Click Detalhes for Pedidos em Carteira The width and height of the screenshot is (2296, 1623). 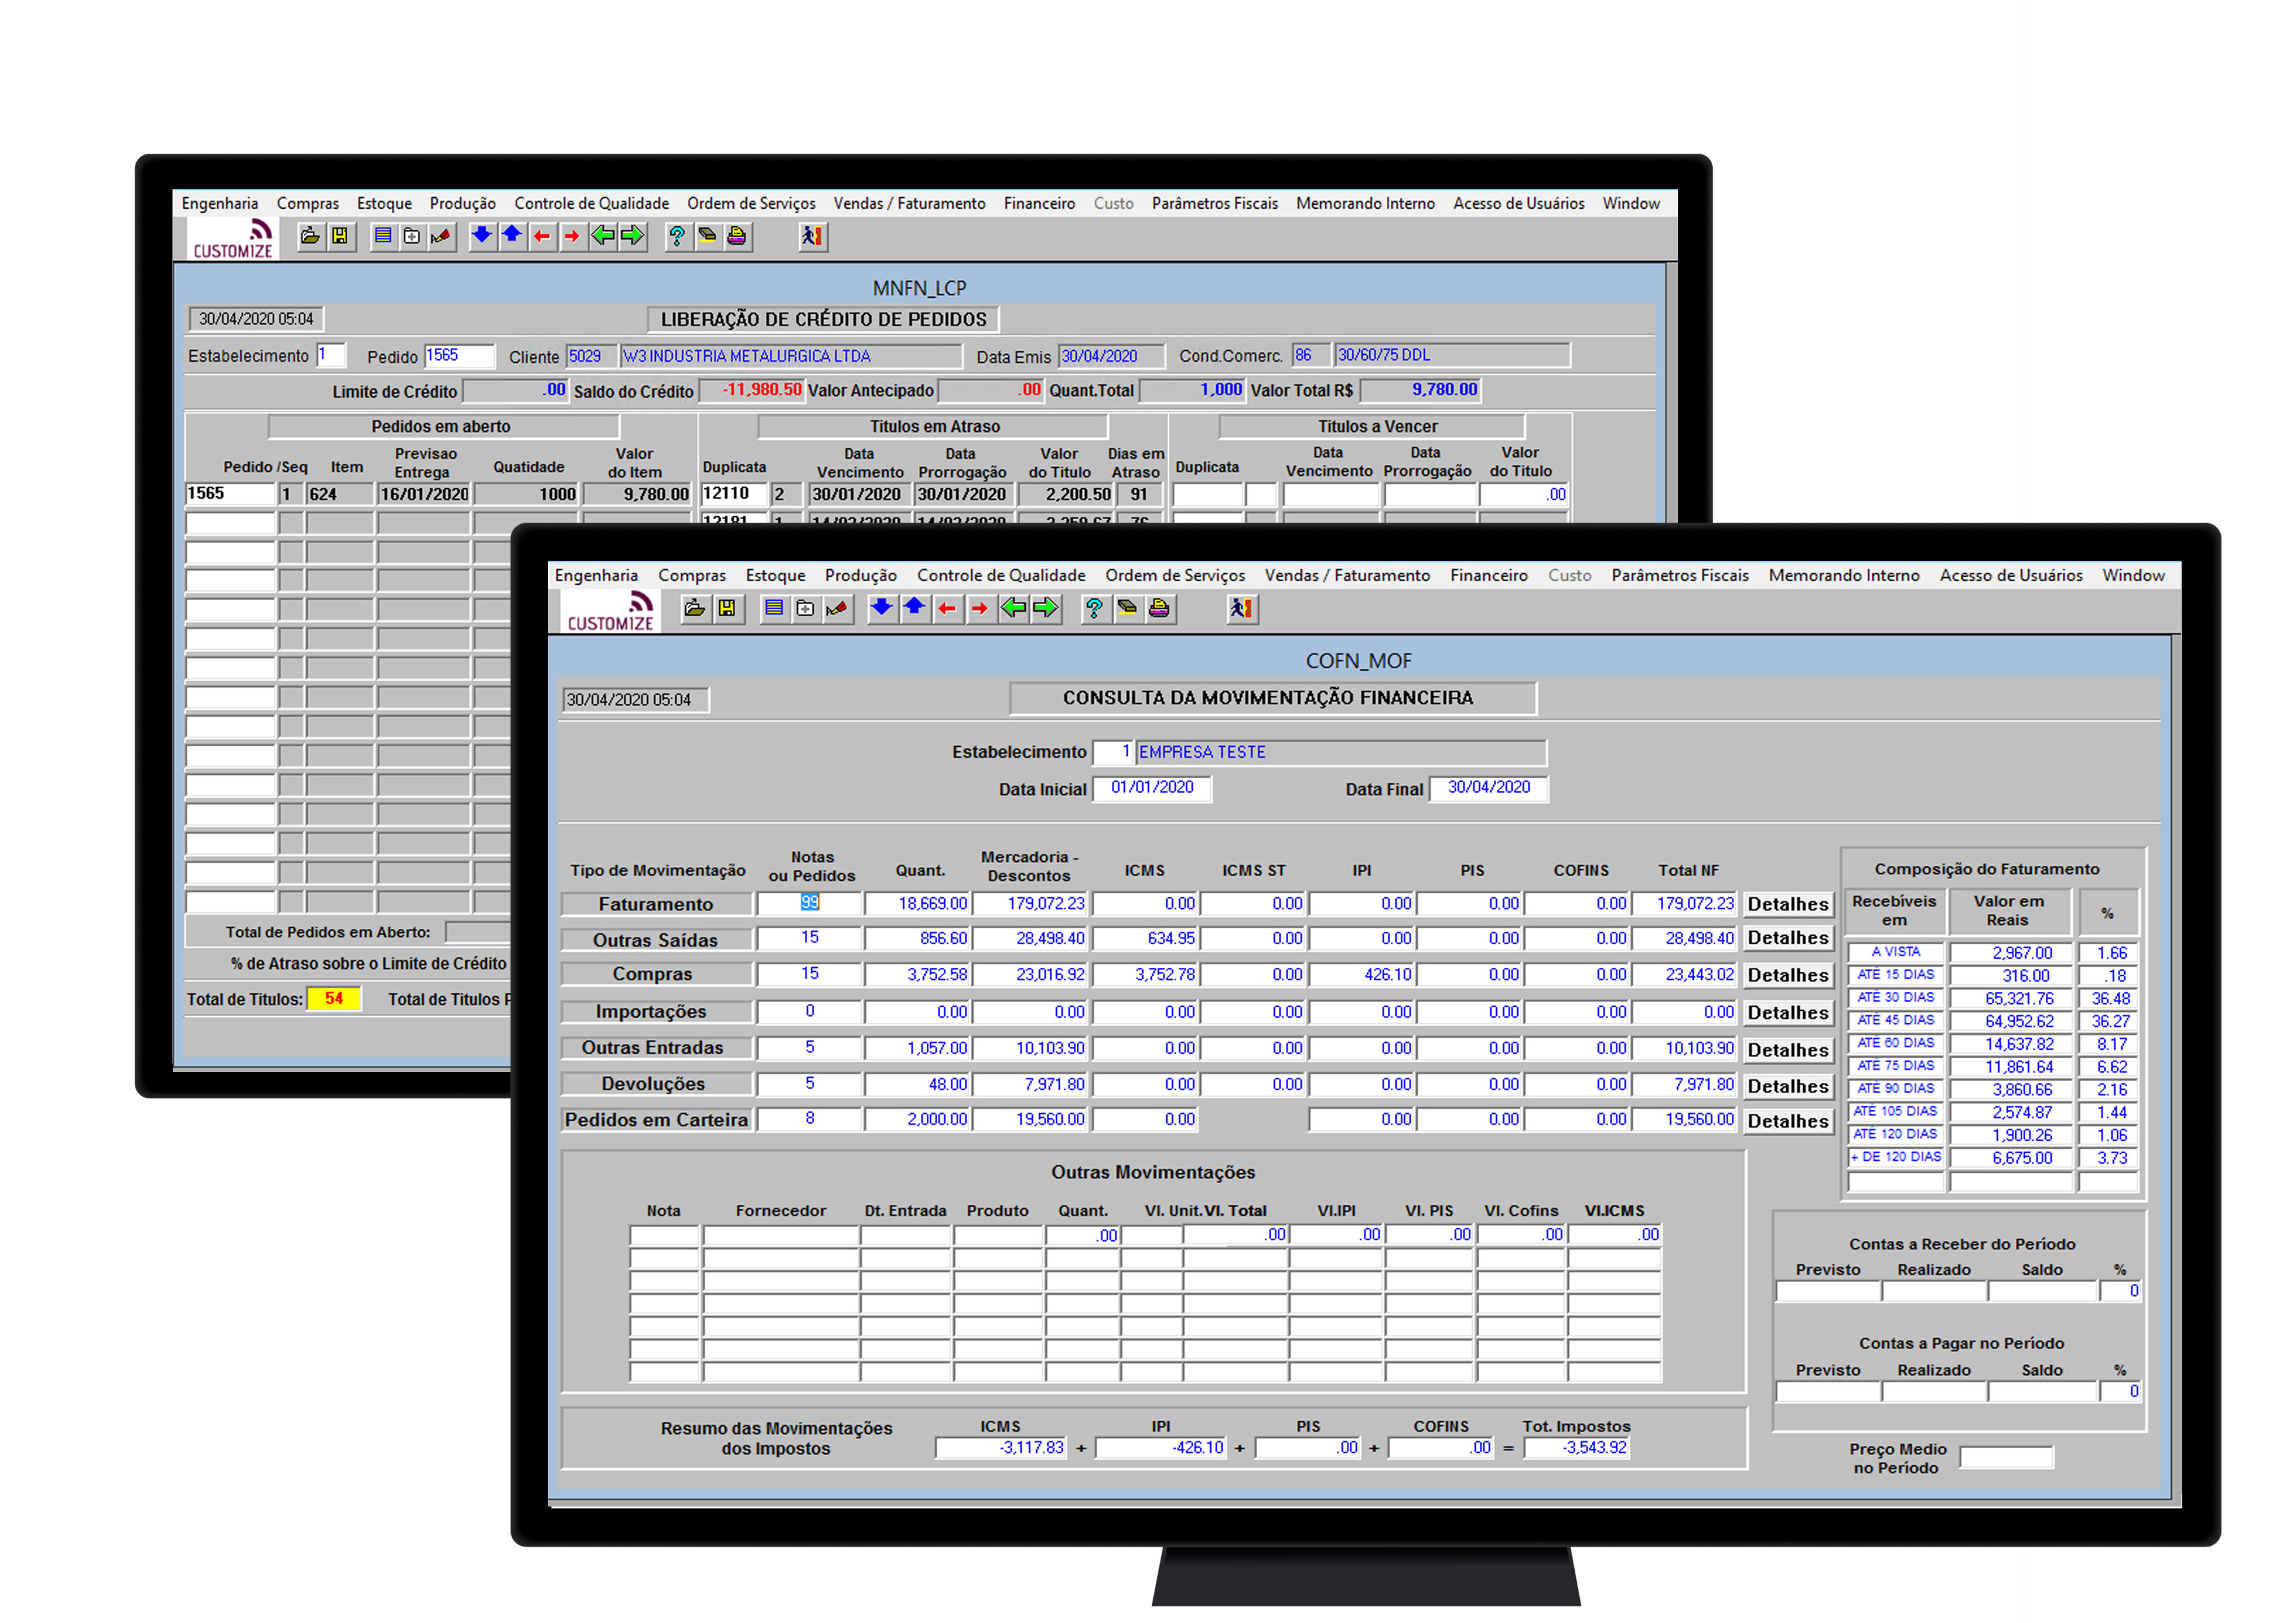pyautogui.click(x=1787, y=1121)
